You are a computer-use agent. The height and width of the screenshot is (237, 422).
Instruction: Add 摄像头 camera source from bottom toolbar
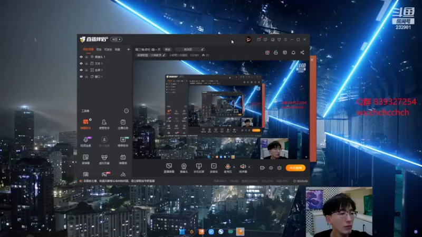(184, 168)
